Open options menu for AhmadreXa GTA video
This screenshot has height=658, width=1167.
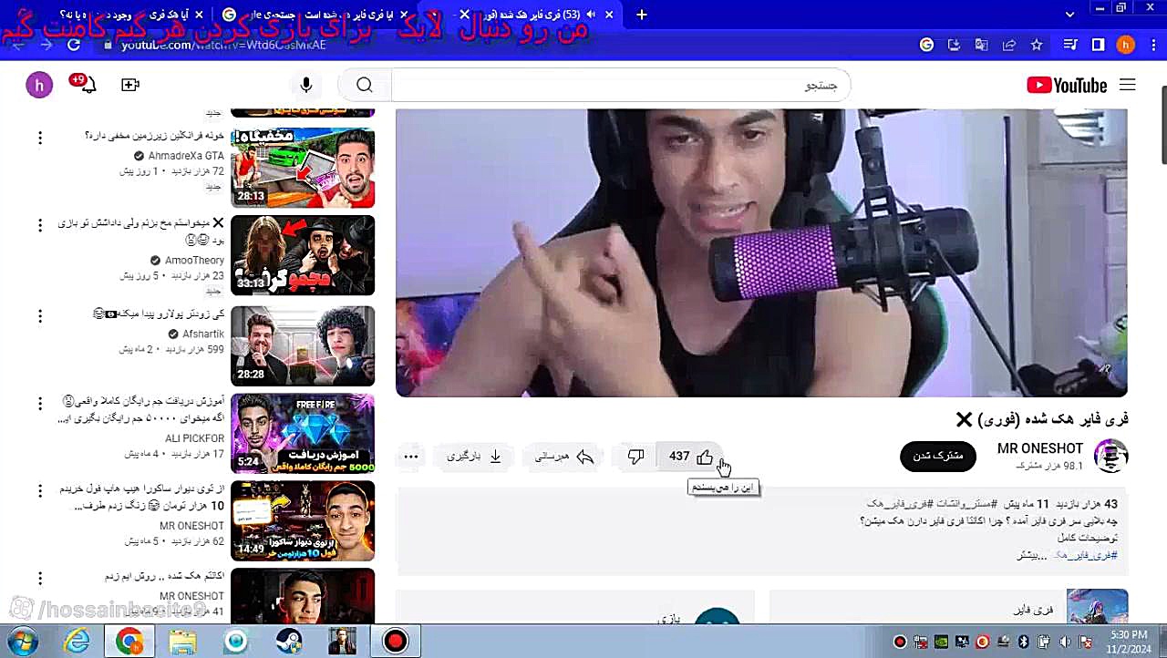tap(40, 138)
